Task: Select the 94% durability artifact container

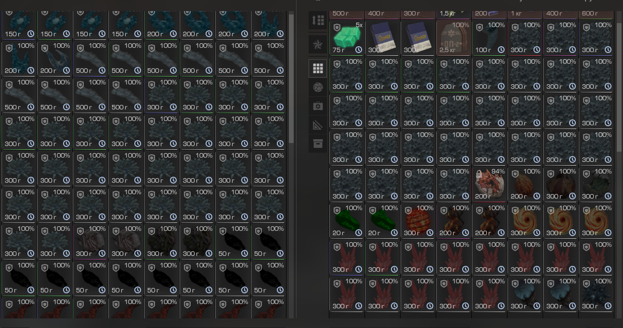Action: coord(490,184)
